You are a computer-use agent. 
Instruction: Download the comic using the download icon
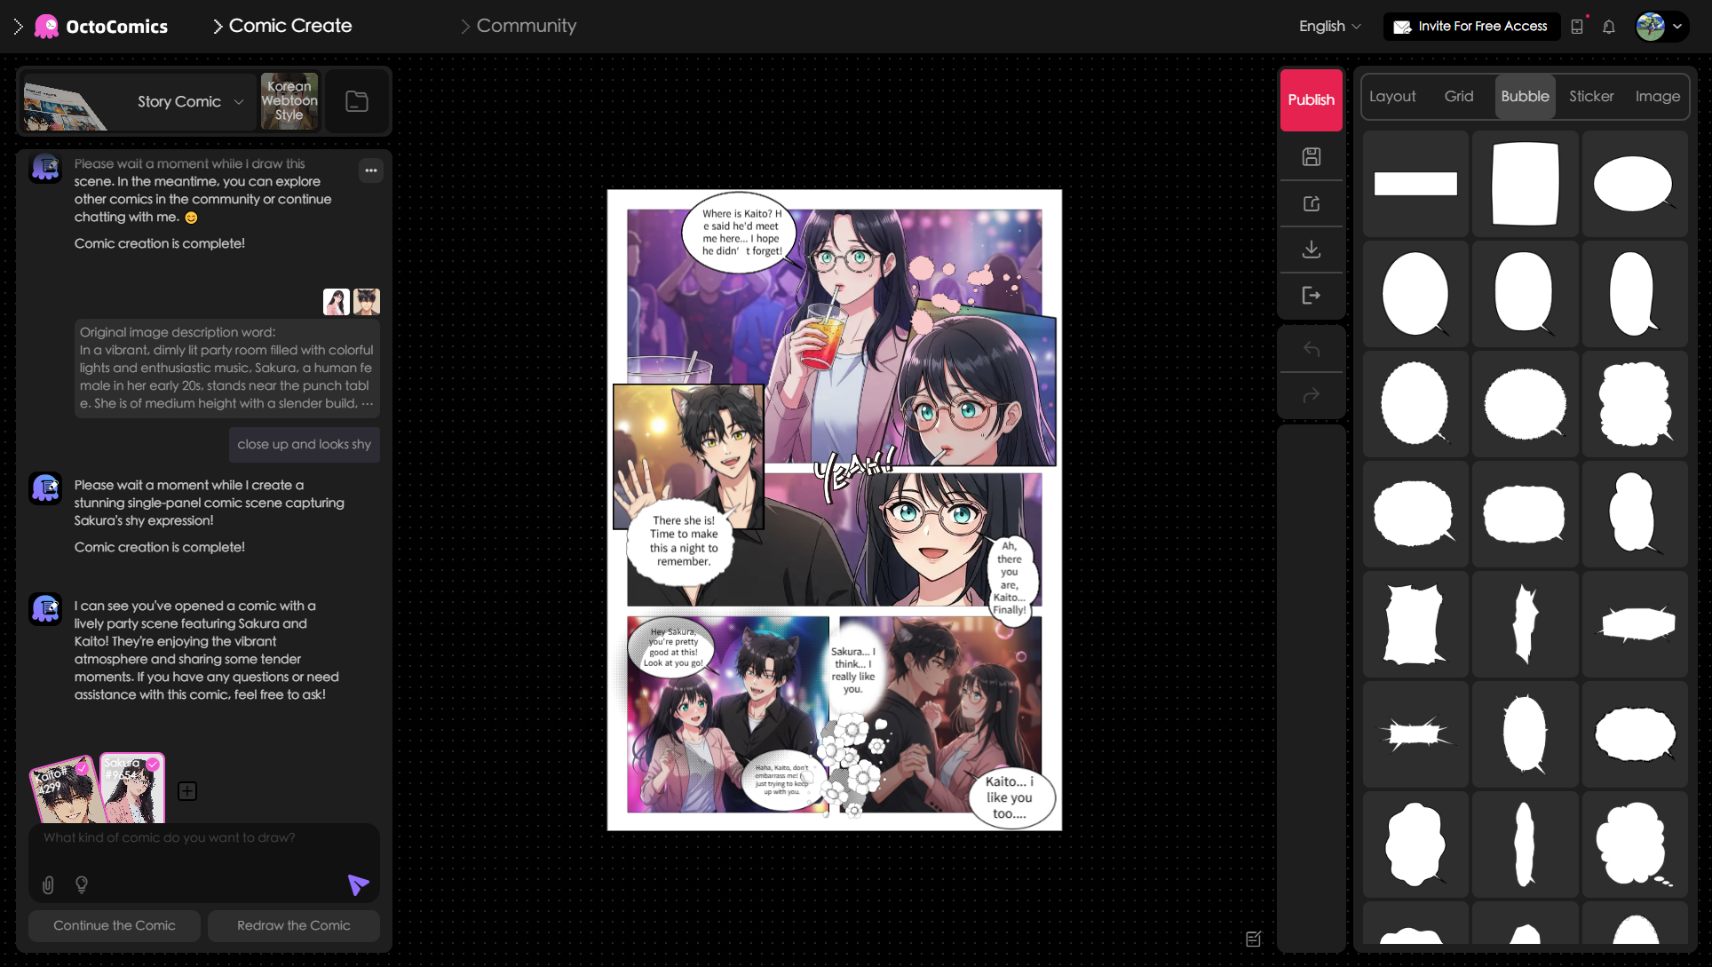1312,250
